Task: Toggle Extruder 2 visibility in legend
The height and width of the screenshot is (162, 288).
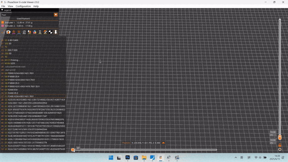Action: click(3, 26)
